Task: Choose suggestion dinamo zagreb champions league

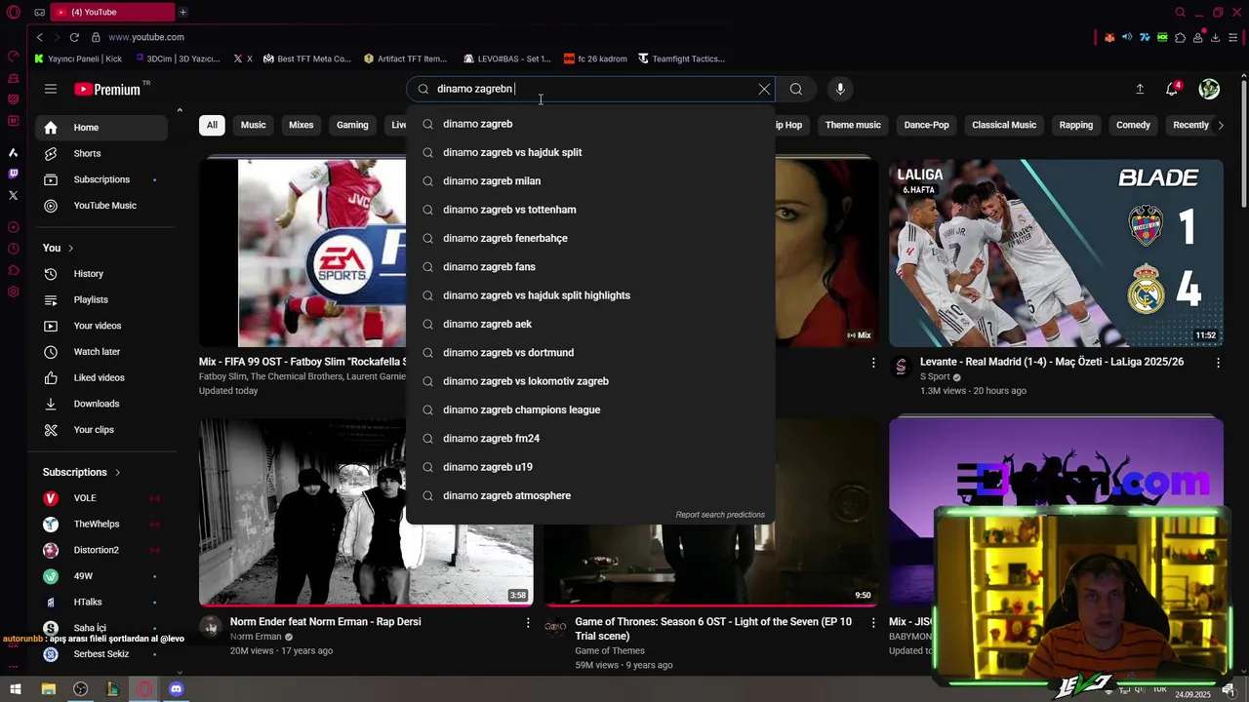Action: 590,409
